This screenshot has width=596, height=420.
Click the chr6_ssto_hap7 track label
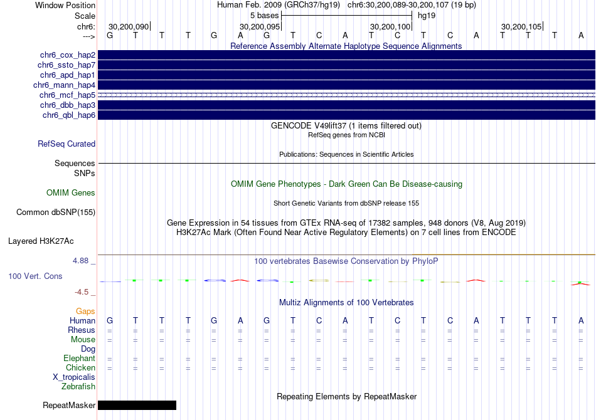tap(67, 65)
